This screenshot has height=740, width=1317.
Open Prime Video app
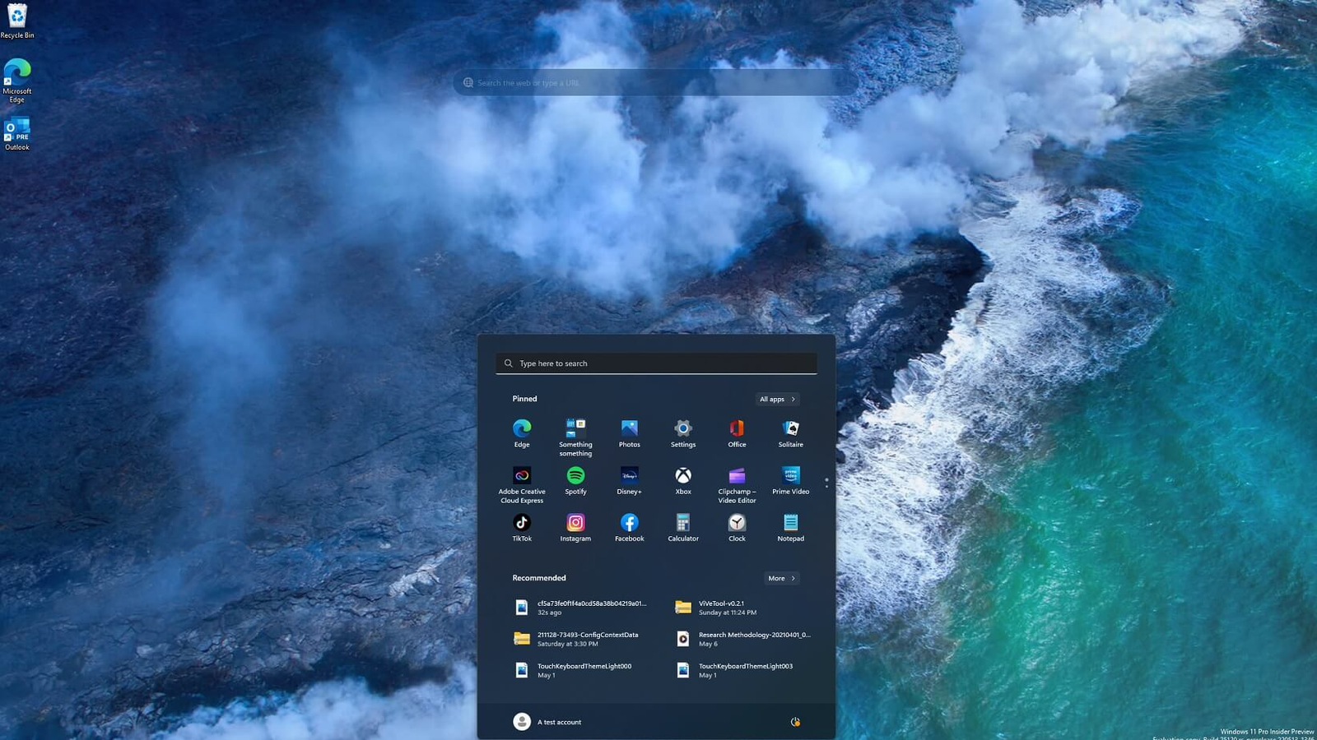(x=791, y=480)
